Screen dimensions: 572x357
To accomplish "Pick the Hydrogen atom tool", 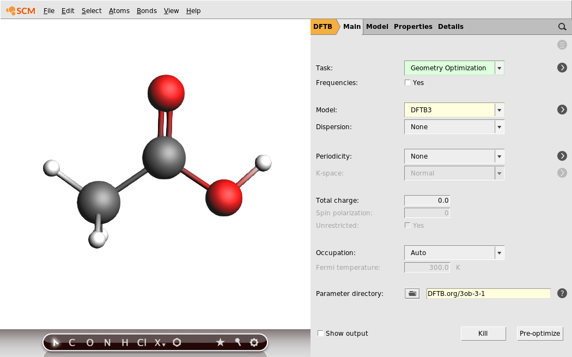I will pyautogui.click(x=125, y=342).
